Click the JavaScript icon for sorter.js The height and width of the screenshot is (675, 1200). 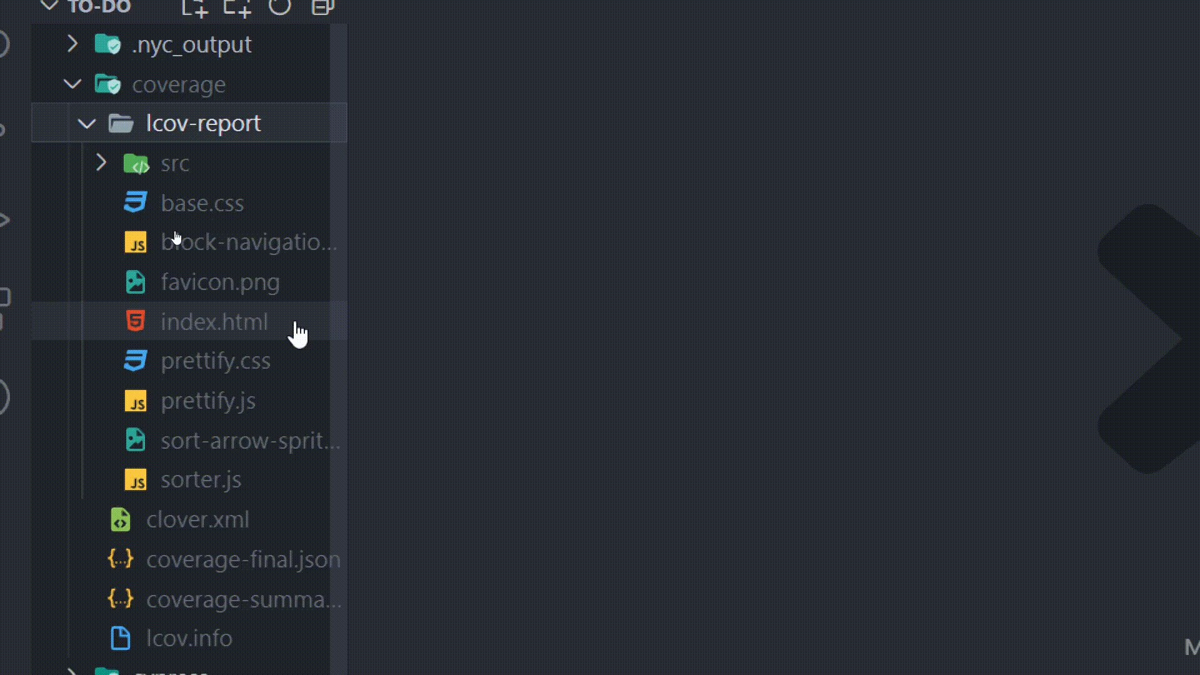(135, 479)
